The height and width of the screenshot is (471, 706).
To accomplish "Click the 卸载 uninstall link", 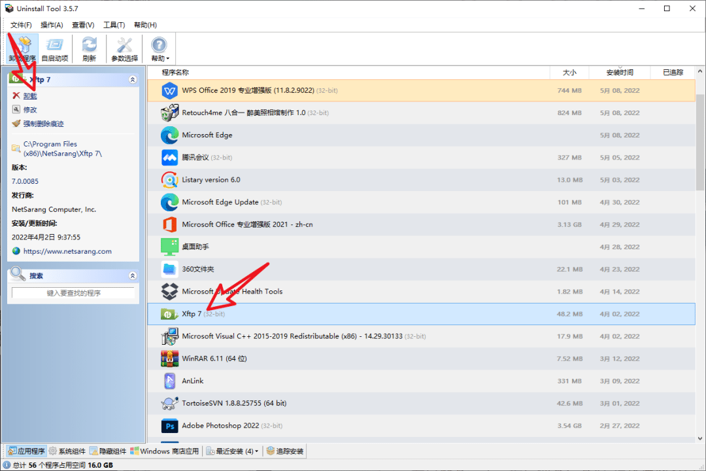I will pos(30,96).
